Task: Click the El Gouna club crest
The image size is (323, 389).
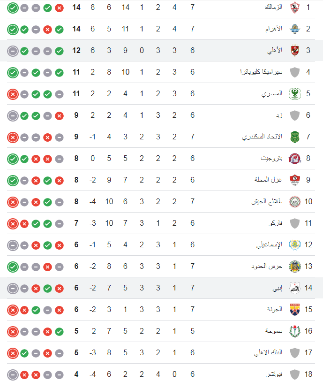Action: pyautogui.click(x=295, y=310)
